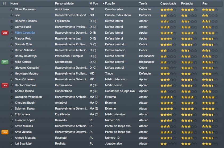Click the red Sus suspension badge
Screen dimensions: 224x148
[x=5, y=33]
